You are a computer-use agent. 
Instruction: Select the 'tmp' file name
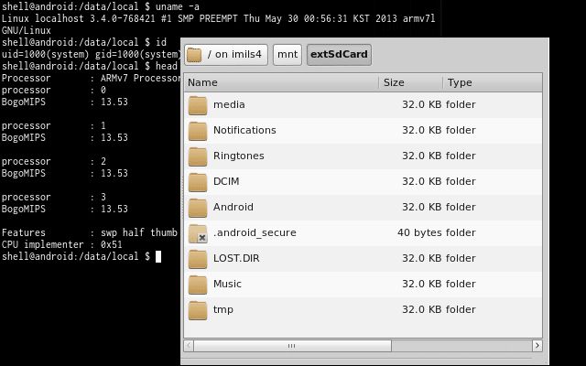[x=223, y=309]
